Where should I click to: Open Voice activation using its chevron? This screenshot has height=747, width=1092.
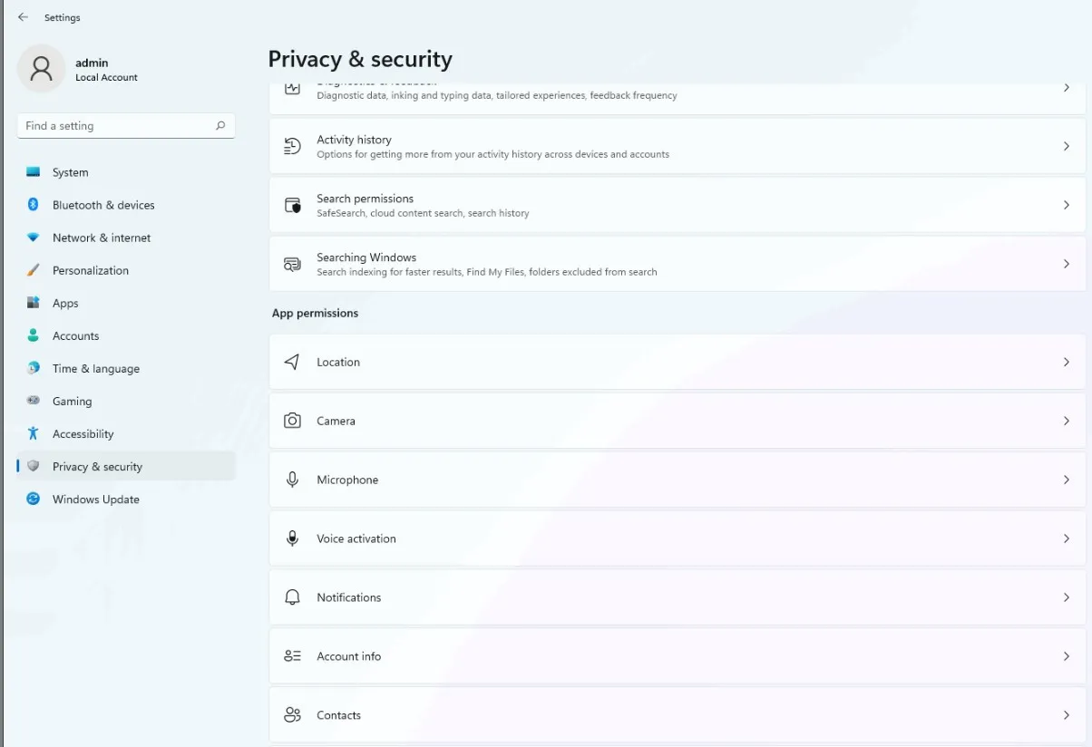click(x=1067, y=538)
